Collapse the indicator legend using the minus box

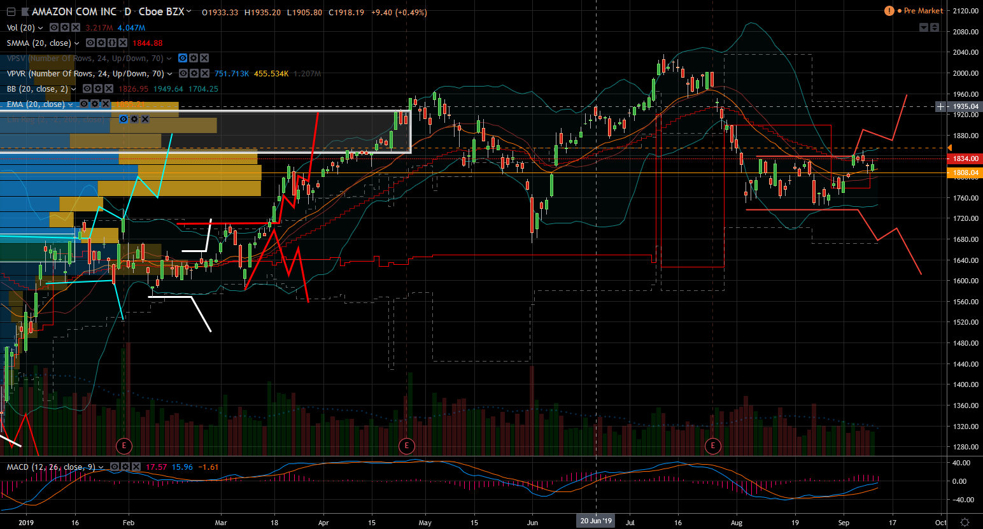point(11,12)
